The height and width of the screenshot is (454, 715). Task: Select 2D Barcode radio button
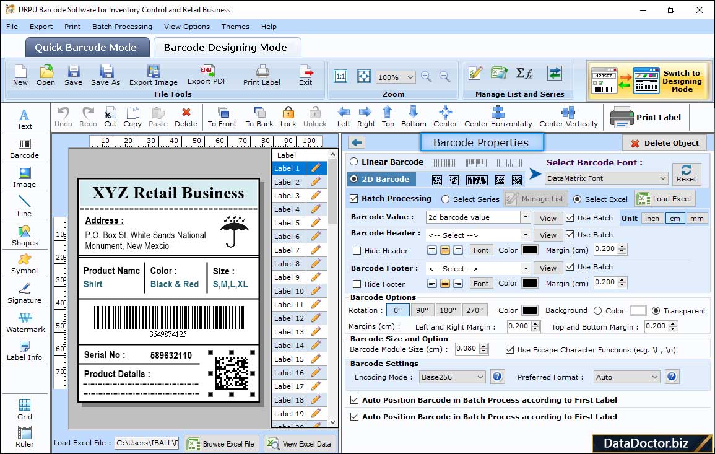click(x=354, y=179)
